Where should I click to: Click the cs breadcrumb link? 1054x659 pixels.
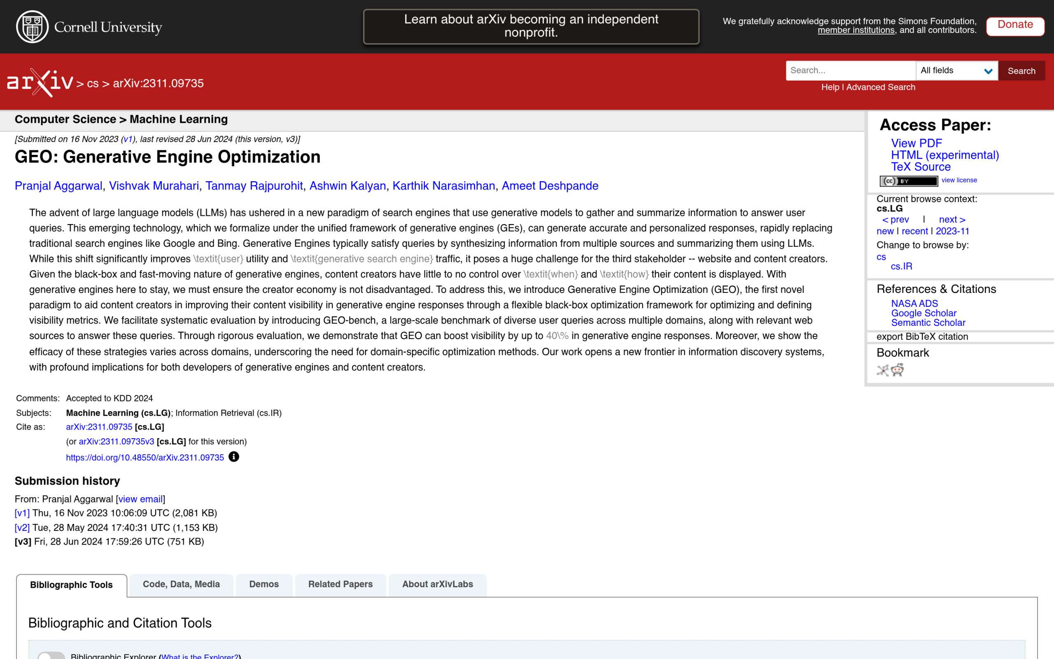(93, 83)
